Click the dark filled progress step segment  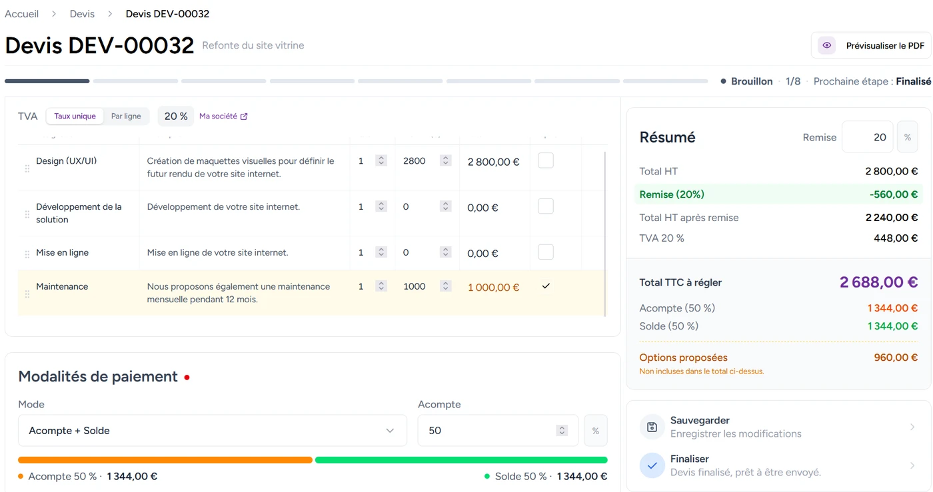coord(47,81)
